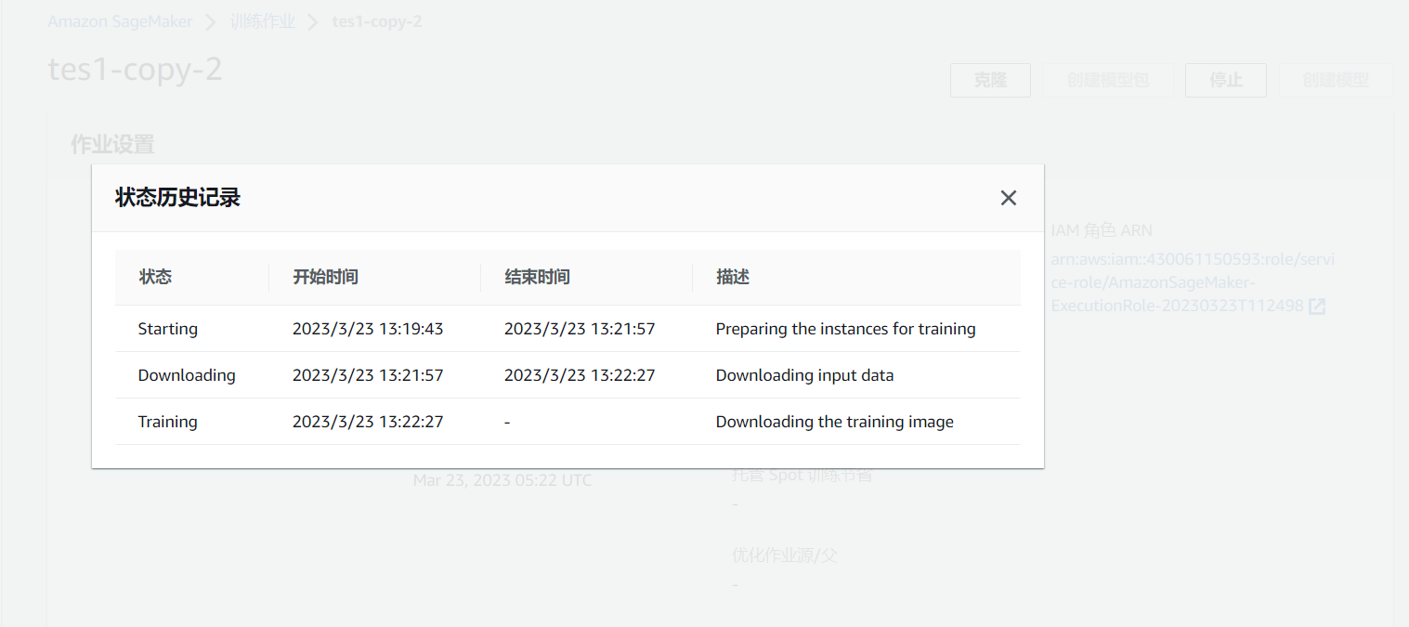Select the 状态历史记录 dialog title
The image size is (1409, 627).
tap(177, 197)
